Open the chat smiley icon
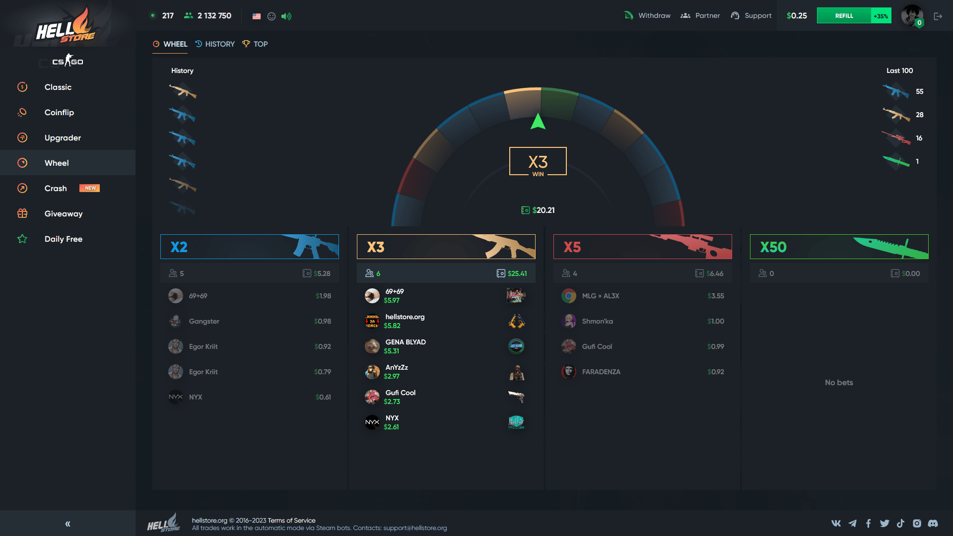The height and width of the screenshot is (536, 953). click(272, 16)
